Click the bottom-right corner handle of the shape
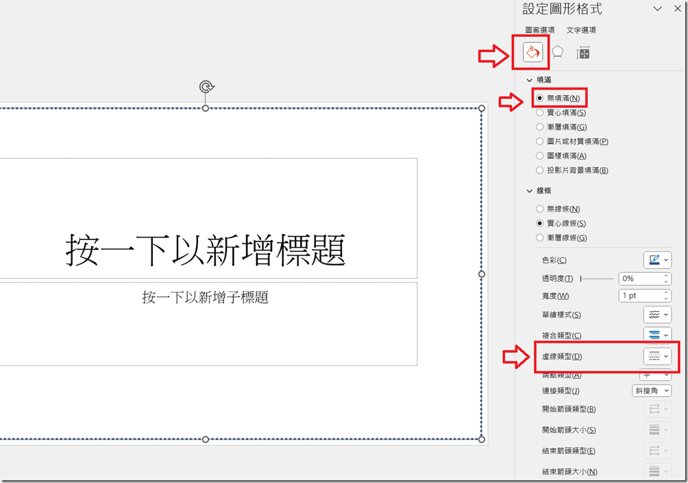 [x=482, y=439]
